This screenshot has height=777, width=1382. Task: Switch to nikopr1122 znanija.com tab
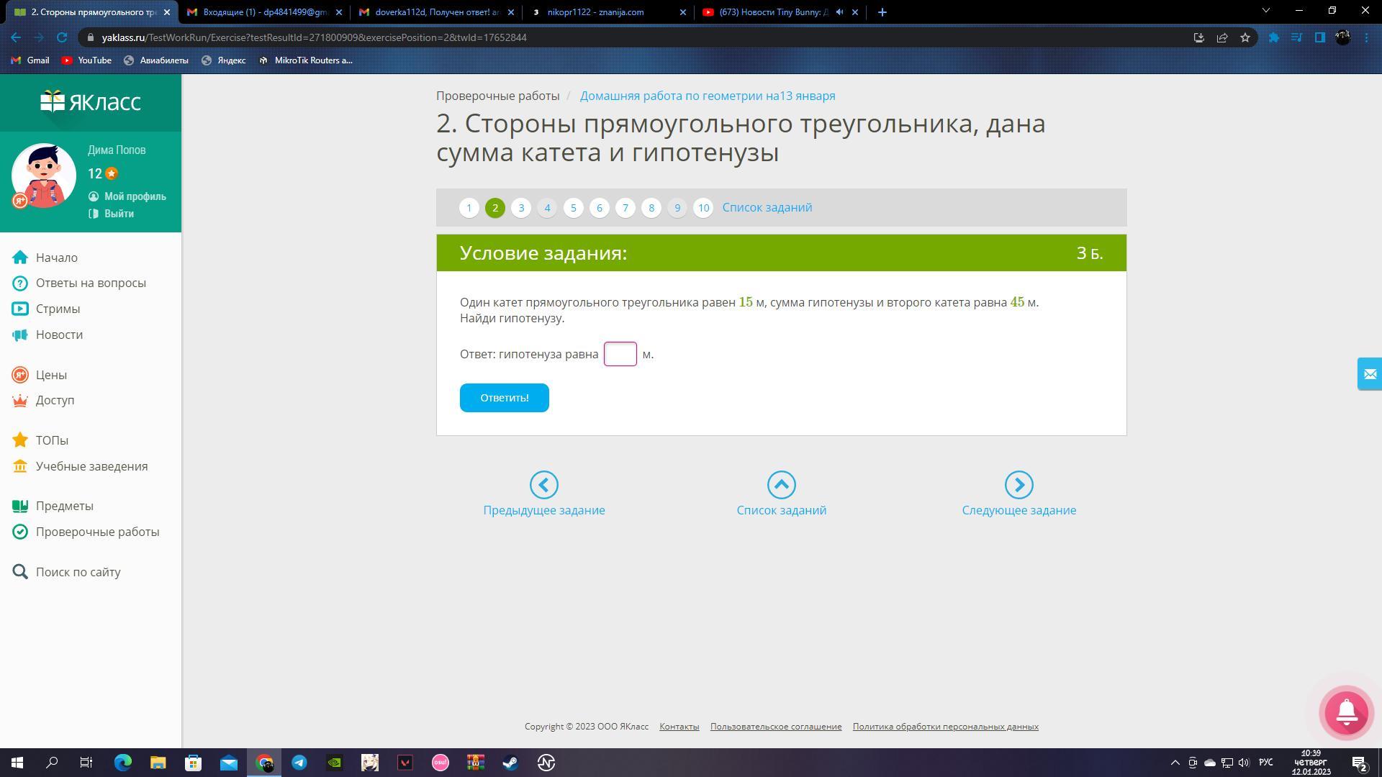point(608,12)
